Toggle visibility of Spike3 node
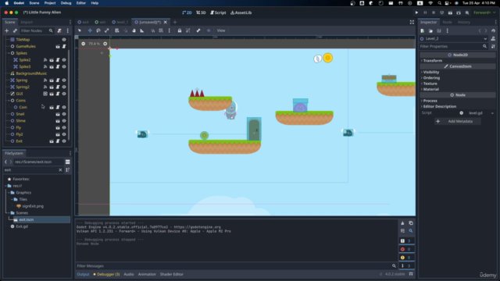Screen dimensions: 500x281 [64, 66]
